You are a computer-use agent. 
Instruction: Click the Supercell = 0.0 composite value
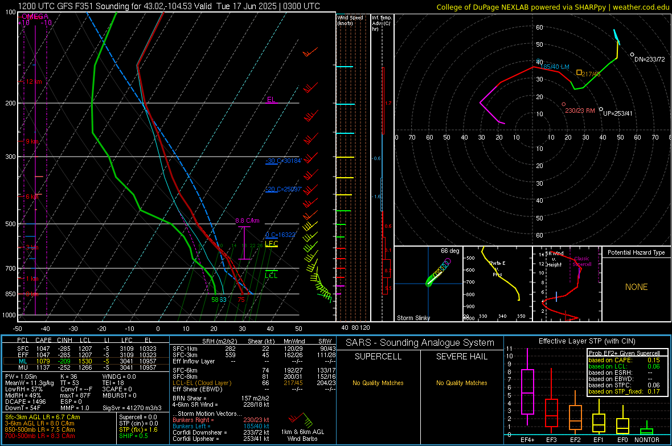138,417
